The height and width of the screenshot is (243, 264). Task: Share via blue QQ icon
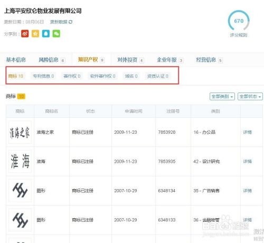(x=46, y=34)
